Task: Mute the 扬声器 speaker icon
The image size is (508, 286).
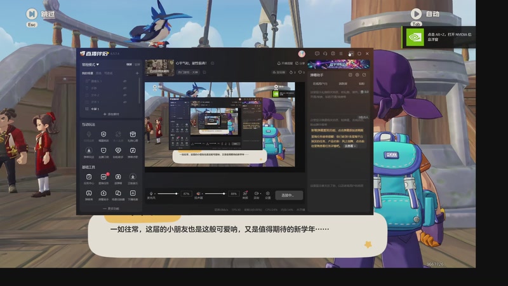Action: (198, 194)
